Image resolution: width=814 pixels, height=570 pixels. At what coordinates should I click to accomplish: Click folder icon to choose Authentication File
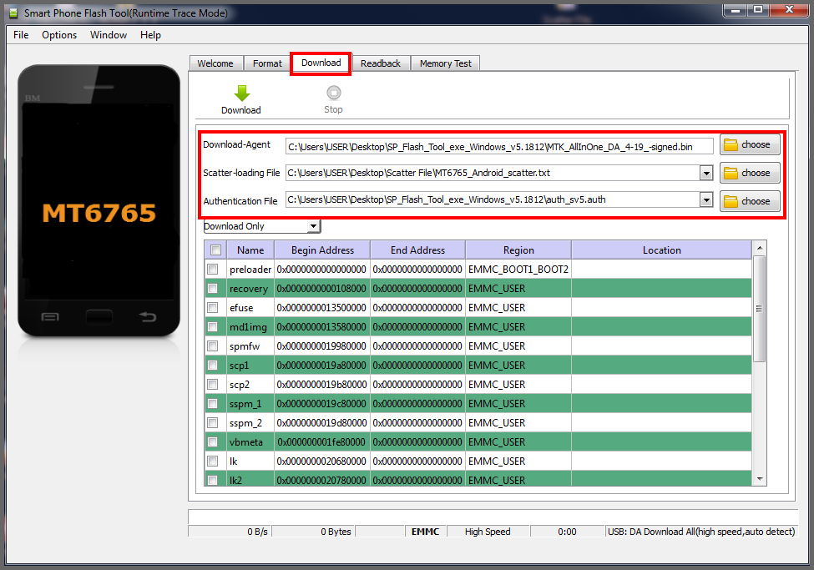[x=731, y=201]
